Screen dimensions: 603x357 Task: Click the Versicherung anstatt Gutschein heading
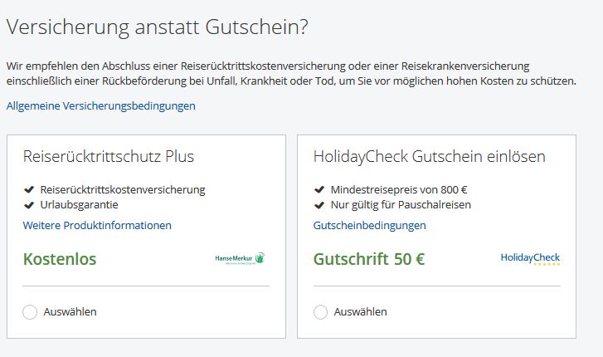pos(158,27)
